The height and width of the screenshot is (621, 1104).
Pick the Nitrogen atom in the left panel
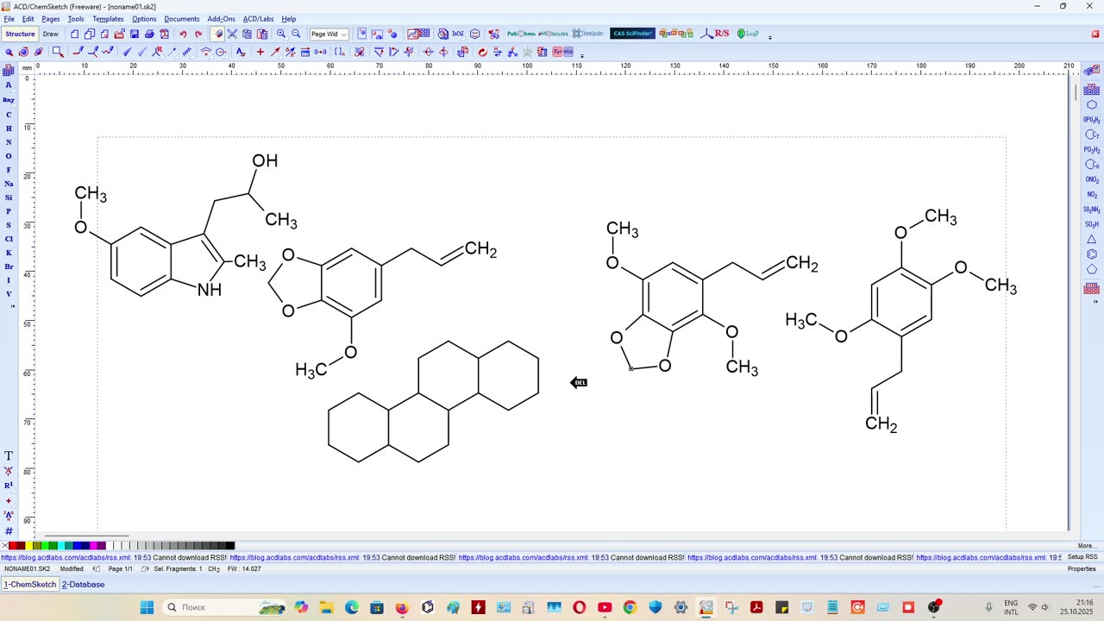(9, 142)
